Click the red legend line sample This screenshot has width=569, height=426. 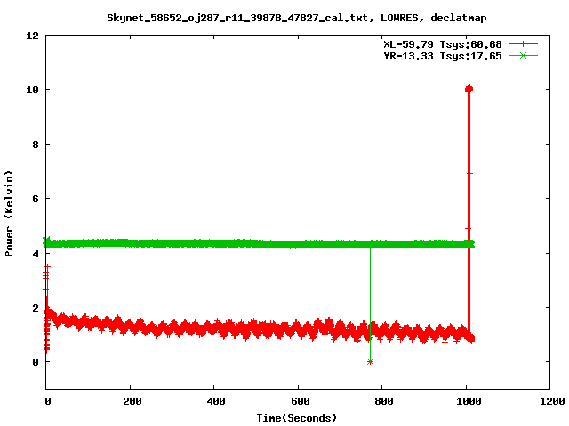coord(523,44)
